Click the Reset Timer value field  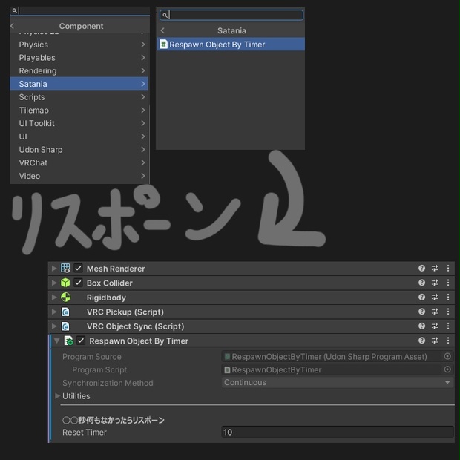point(338,432)
